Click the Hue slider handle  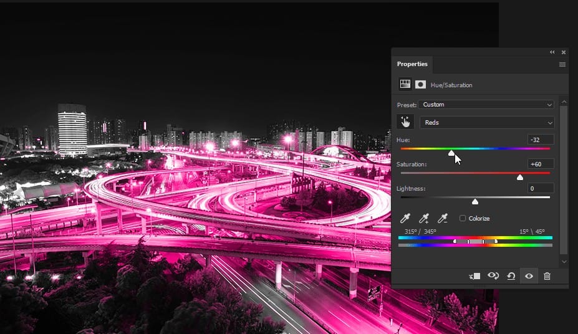pyautogui.click(x=451, y=153)
